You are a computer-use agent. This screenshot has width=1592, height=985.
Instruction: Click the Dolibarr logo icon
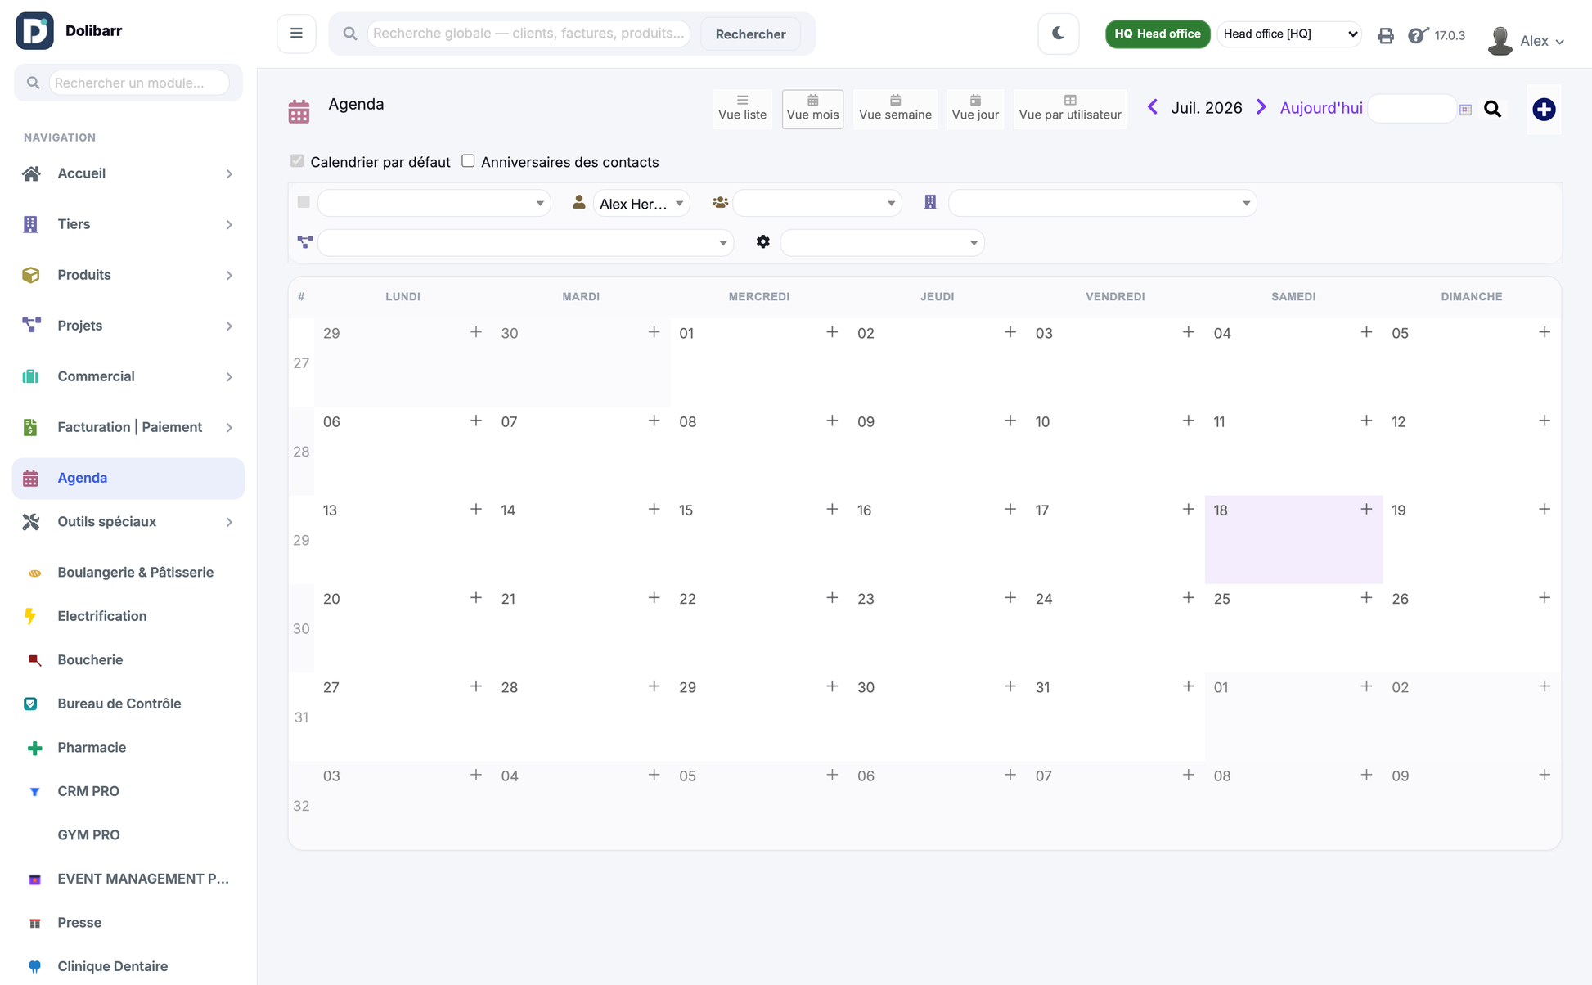pyautogui.click(x=34, y=31)
